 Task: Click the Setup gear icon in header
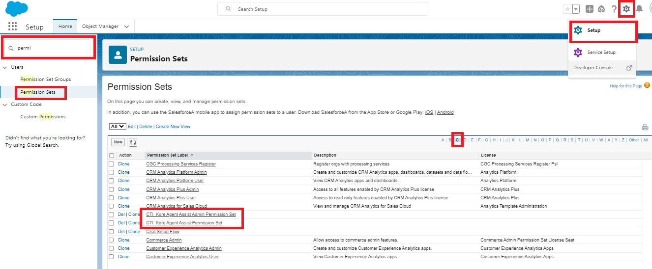click(626, 9)
